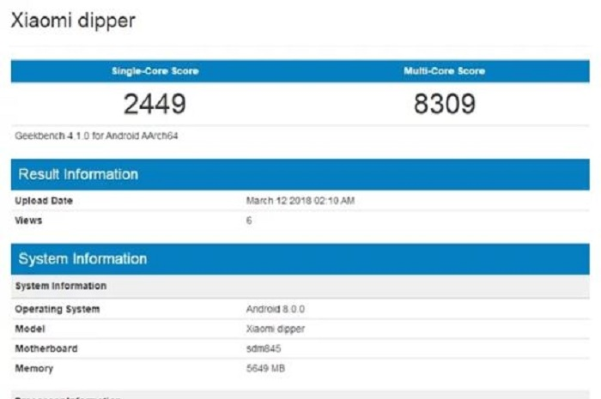The image size is (601, 399).
Task: Select the 'Android 8.0.0' value
Action: pos(276,309)
